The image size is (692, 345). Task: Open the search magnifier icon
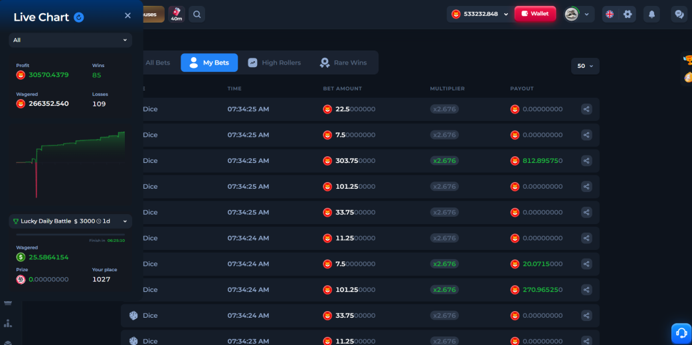click(197, 14)
